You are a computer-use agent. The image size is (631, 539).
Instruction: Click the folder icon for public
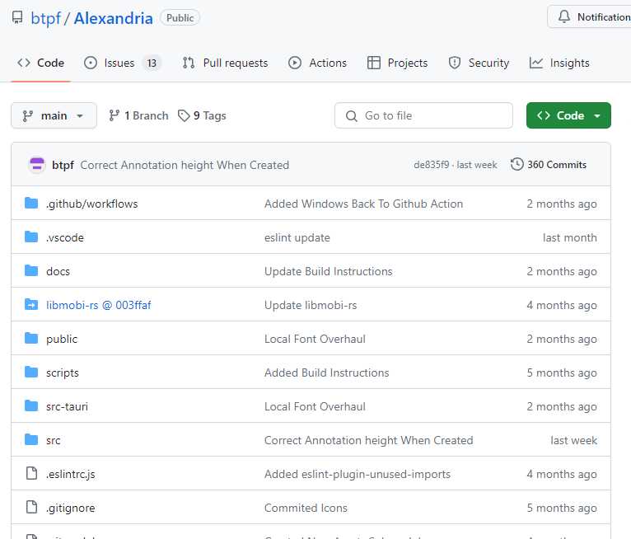(x=31, y=339)
